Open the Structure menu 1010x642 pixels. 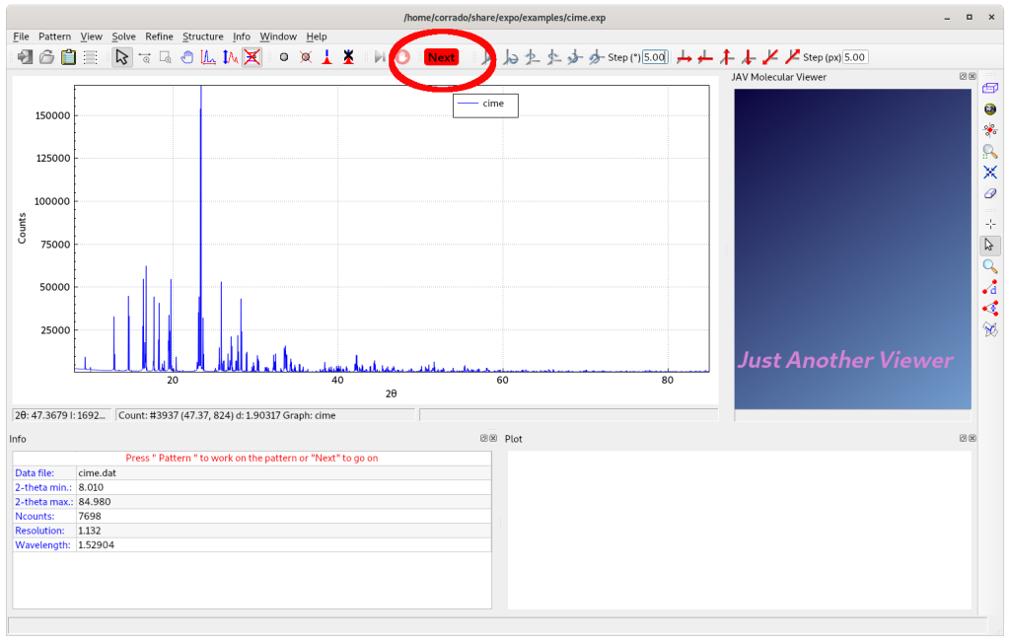[x=203, y=36]
